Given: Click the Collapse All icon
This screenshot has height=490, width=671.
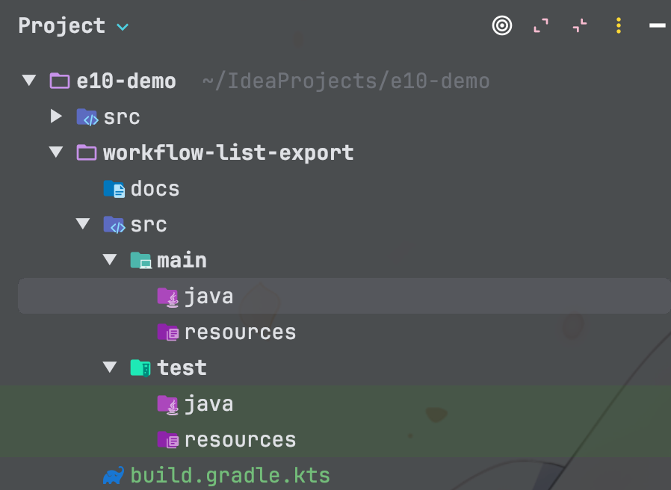Looking at the screenshot, I should click(580, 26).
